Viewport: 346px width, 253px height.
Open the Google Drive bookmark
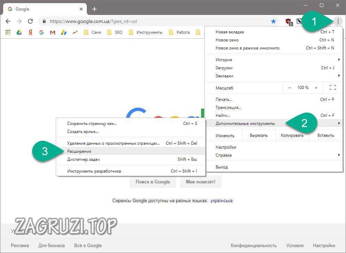click(x=19, y=32)
